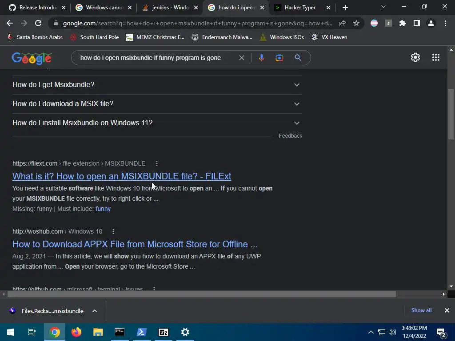Open Chrome three-dot menu

point(445,23)
